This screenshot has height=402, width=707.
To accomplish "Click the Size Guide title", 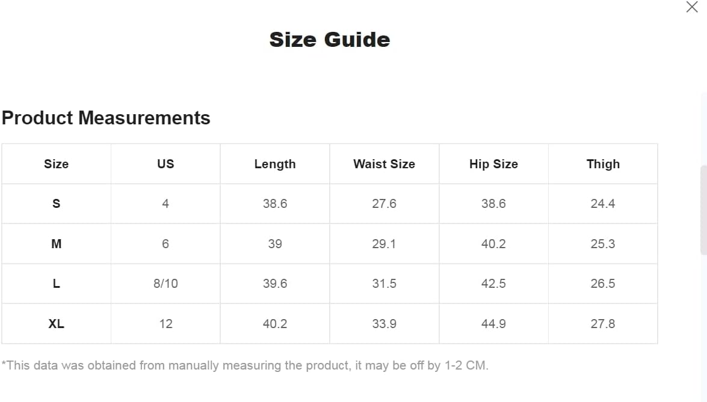I will coord(330,40).
